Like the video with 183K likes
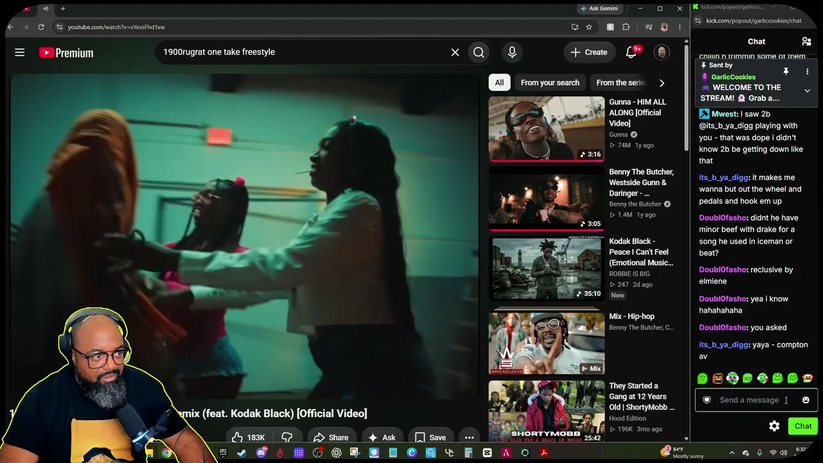This screenshot has width=823, height=463. coord(248,438)
